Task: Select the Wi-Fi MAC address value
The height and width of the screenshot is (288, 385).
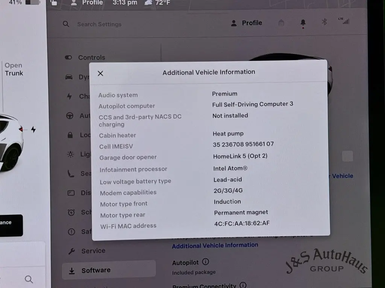Action: (242, 223)
